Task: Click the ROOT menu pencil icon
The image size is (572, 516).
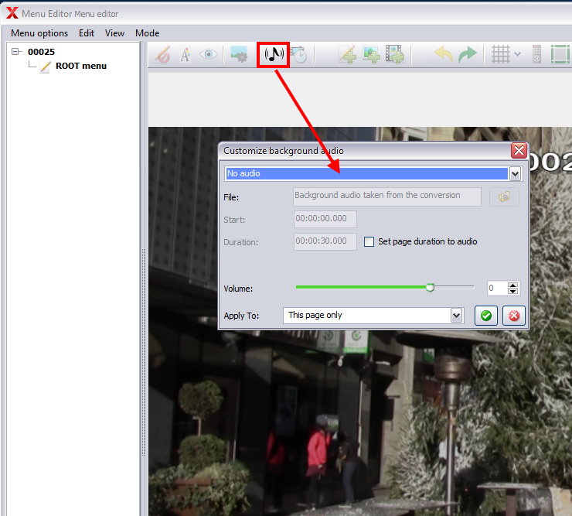Action: point(46,67)
